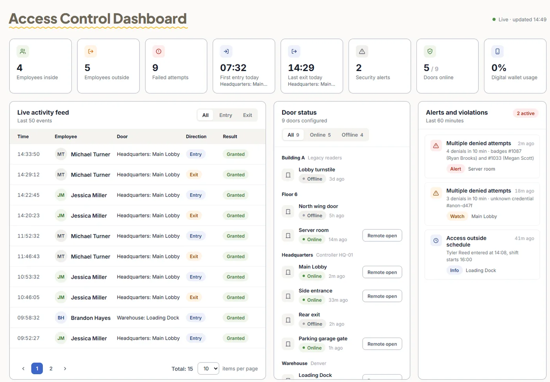Filter activity feed by Entry

pos(225,115)
